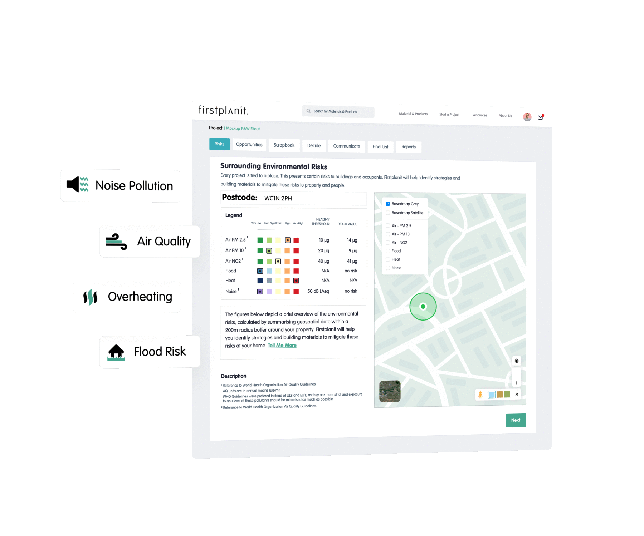Viewport: 644px width, 536px height.
Task: Expand map options with double chevron
Action: click(x=516, y=394)
